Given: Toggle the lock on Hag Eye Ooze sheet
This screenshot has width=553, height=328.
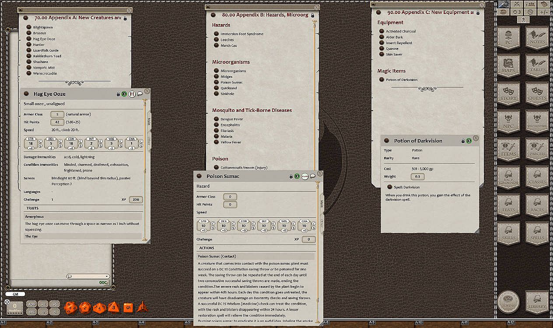Looking at the screenshot, I should coord(118,94).
